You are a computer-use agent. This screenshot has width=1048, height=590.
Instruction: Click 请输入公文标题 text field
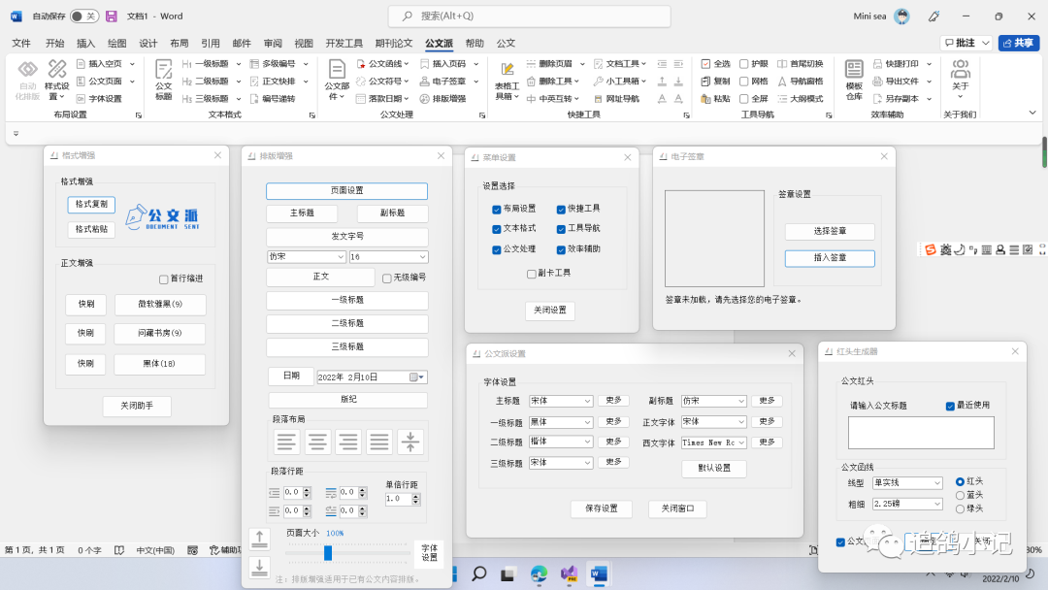click(x=921, y=432)
